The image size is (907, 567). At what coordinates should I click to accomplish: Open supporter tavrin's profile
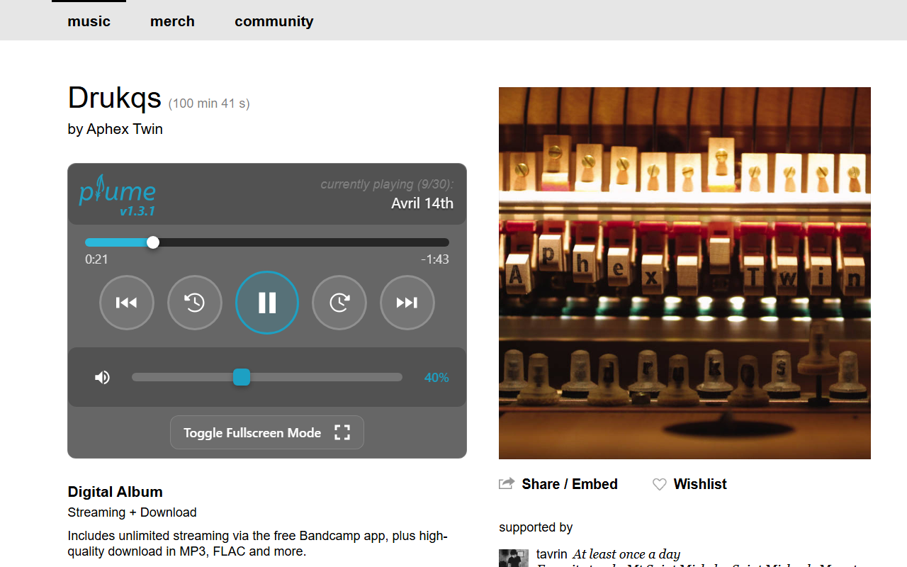[x=551, y=554]
